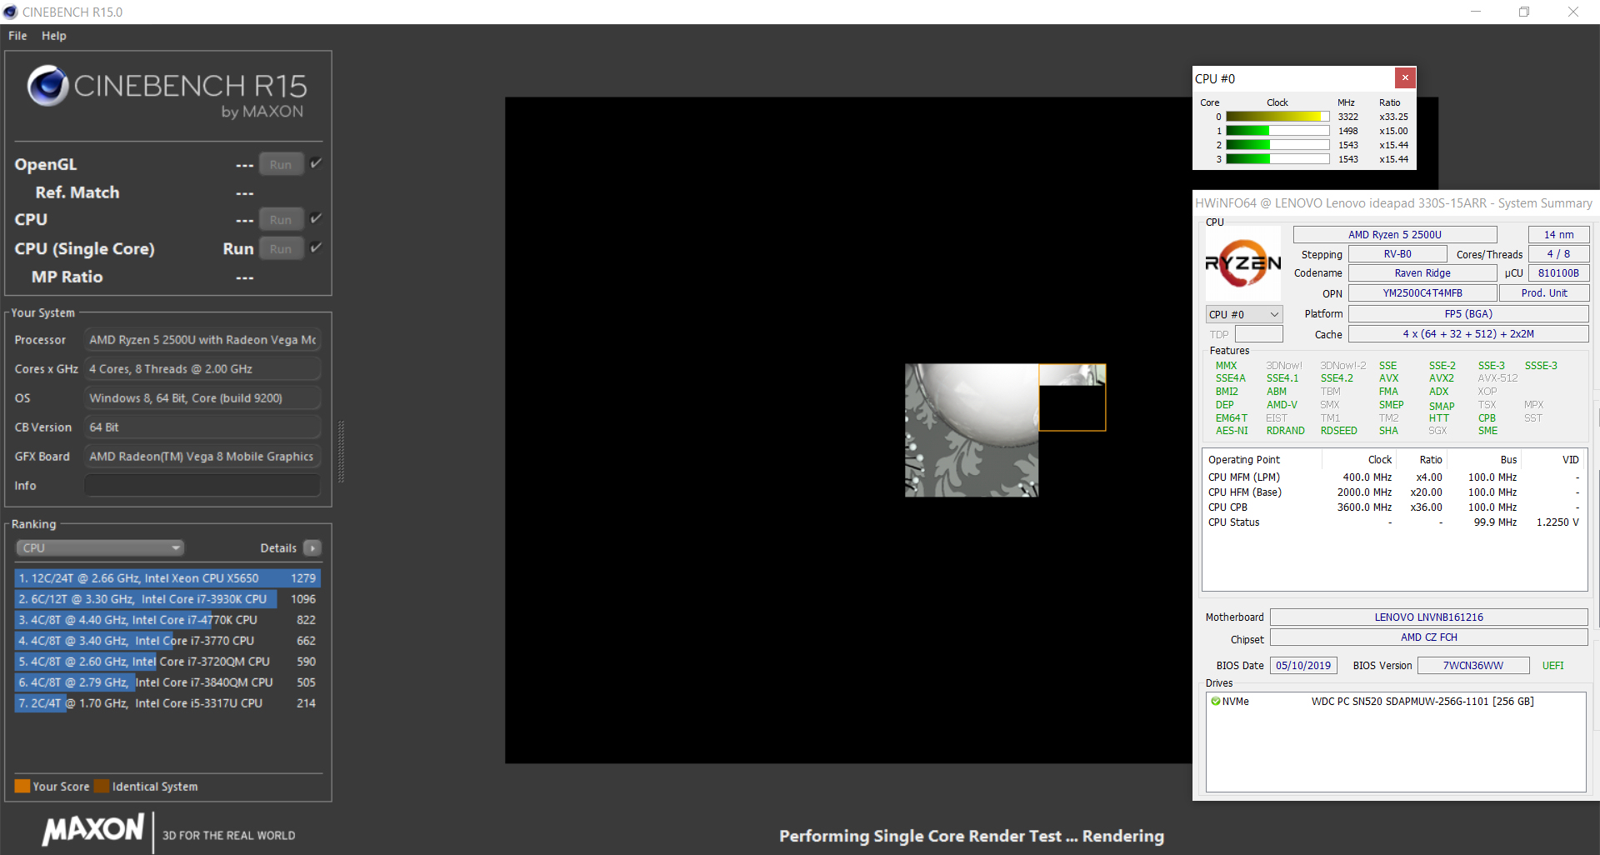
Task: Select ranking entry Intel Core i7-3840QM
Action: pyautogui.click(x=167, y=682)
